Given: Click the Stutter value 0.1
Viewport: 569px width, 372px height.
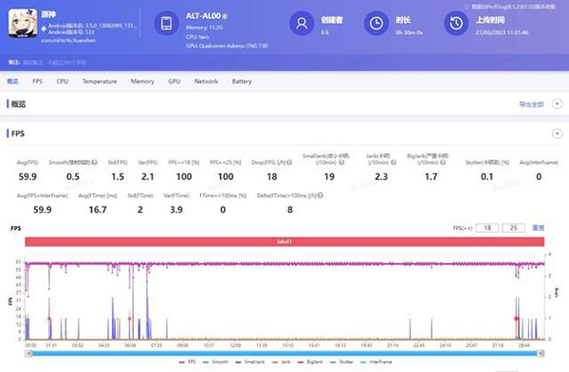Looking at the screenshot, I should pyautogui.click(x=487, y=177).
